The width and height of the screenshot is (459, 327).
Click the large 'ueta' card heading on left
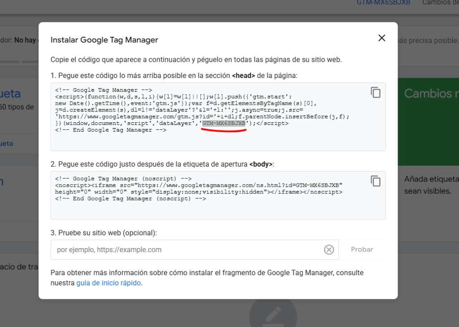pyautogui.click(x=10, y=94)
